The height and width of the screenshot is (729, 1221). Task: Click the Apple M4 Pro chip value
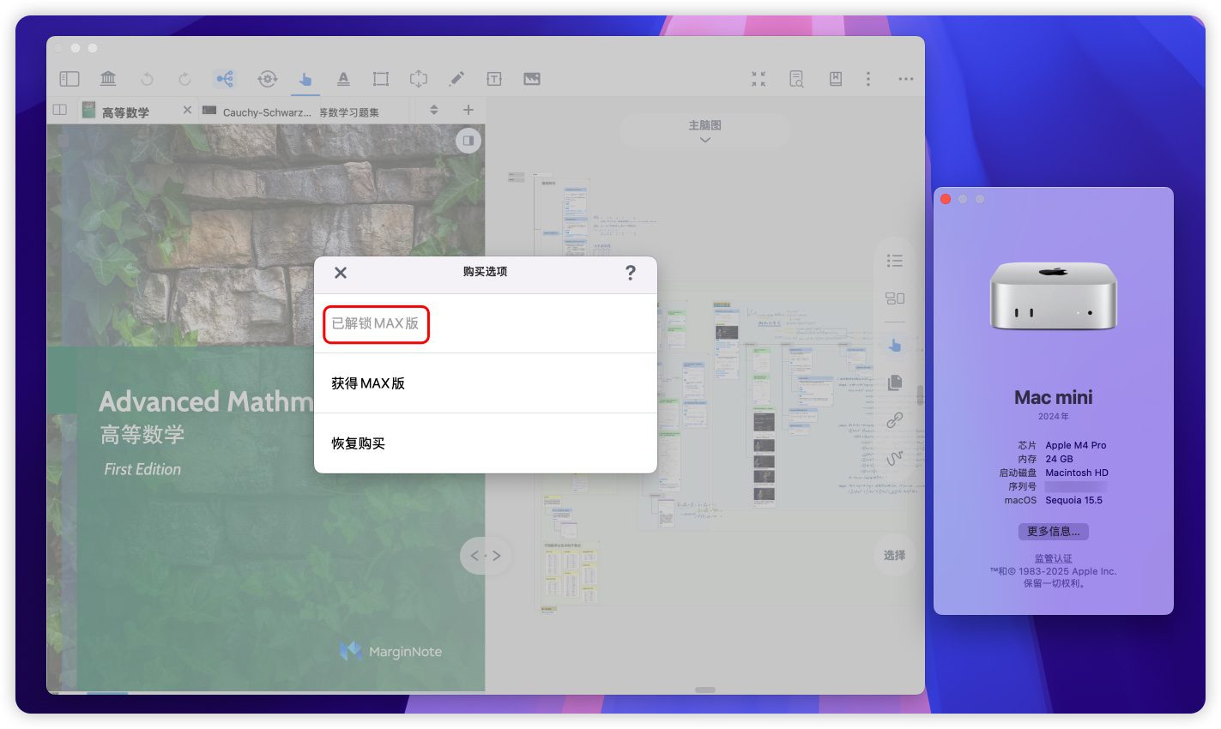point(1076,445)
